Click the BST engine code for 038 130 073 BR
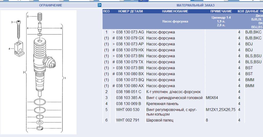Screen dimensions: 263x137 pyautogui.click(x=249, y=68)
